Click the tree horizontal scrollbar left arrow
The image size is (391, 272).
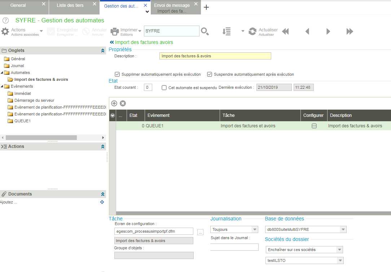click(3, 137)
